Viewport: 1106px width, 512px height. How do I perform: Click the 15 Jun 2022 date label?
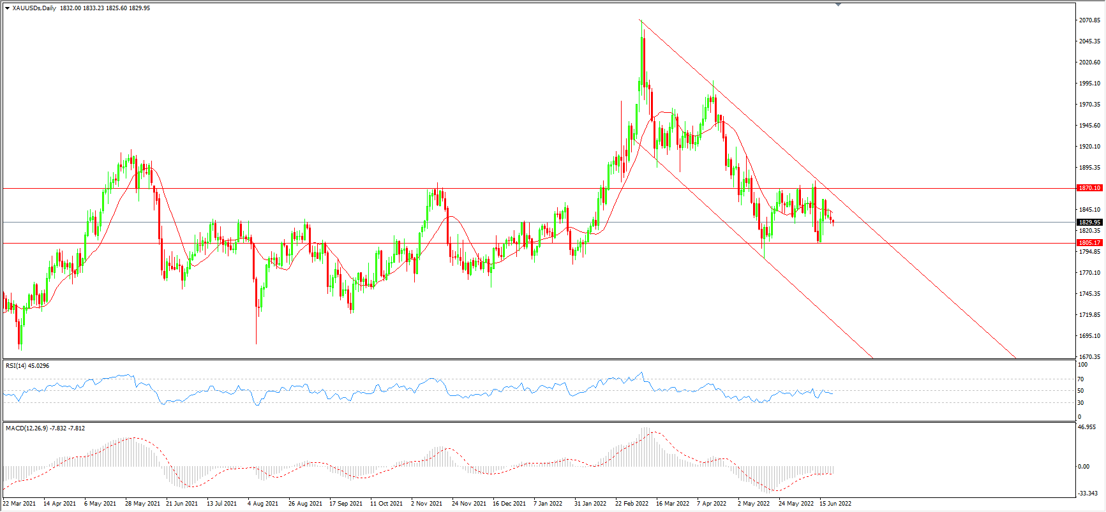(x=835, y=504)
